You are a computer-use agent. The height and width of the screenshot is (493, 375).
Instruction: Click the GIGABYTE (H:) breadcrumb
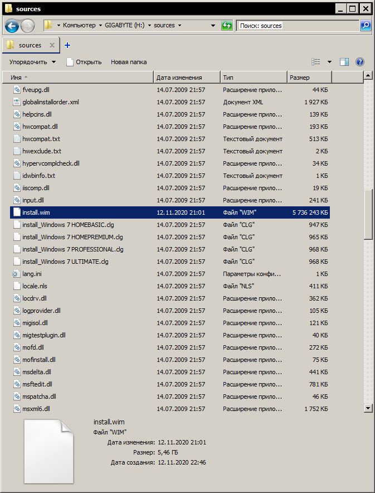coord(125,26)
